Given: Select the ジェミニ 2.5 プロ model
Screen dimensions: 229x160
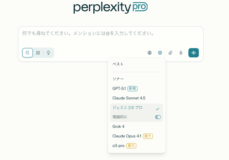Looking at the screenshot, I should 128,108.
